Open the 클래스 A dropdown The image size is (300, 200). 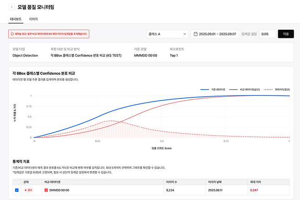click(167, 34)
